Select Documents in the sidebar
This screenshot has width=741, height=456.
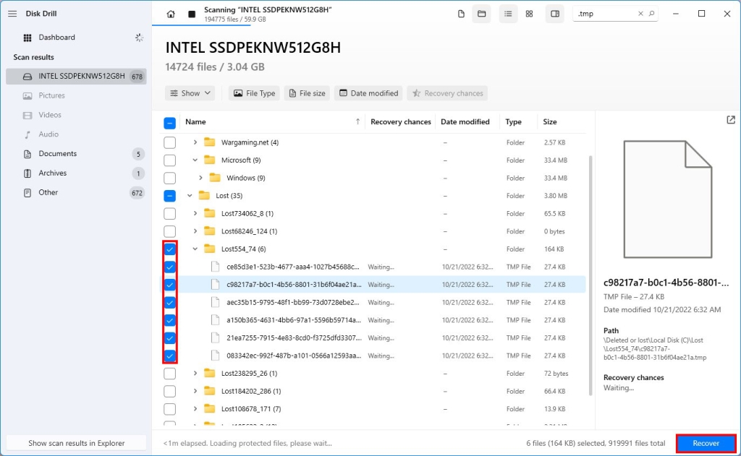pos(56,153)
